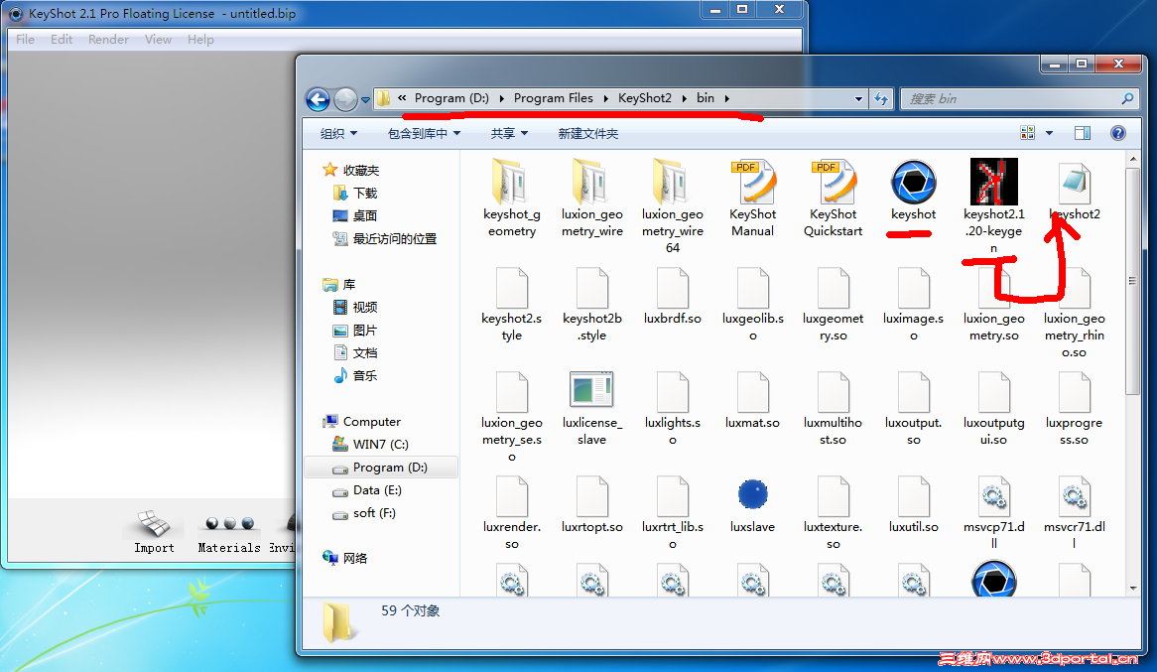Select the msvcp71.dll file
Image resolution: width=1157 pixels, height=672 pixels.
pyautogui.click(x=994, y=512)
